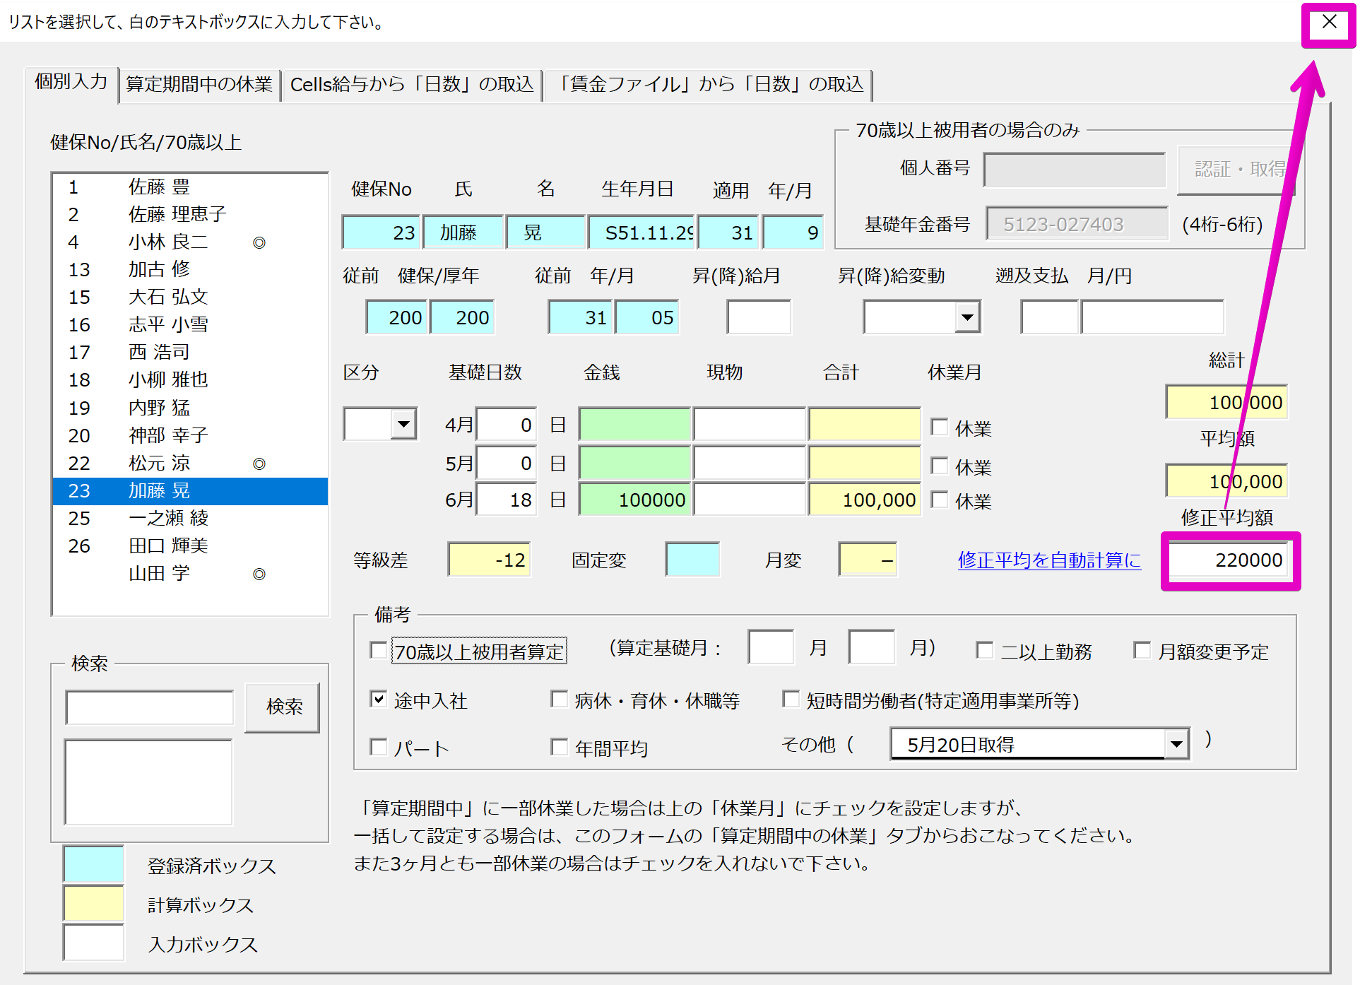Image resolution: width=1360 pixels, height=985 pixels.
Task: Click the 遡及支払 円 amount field
Action: (1152, 317)
